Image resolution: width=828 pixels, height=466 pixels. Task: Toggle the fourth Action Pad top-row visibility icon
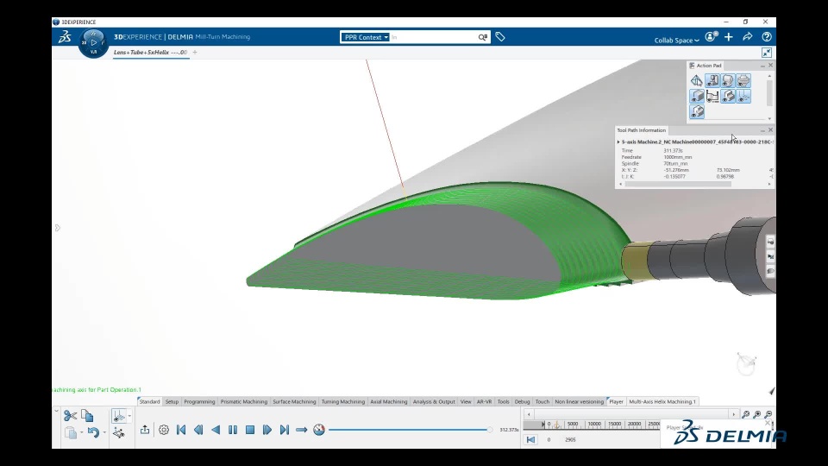pos(743,80)
